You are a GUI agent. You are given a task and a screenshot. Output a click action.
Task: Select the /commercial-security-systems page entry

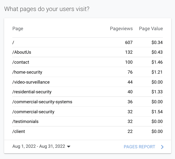pyautogui.click(x=42, y=102)
